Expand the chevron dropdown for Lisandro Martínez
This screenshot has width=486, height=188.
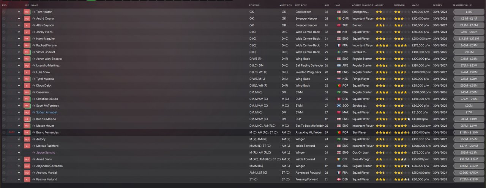pos(19,65)
